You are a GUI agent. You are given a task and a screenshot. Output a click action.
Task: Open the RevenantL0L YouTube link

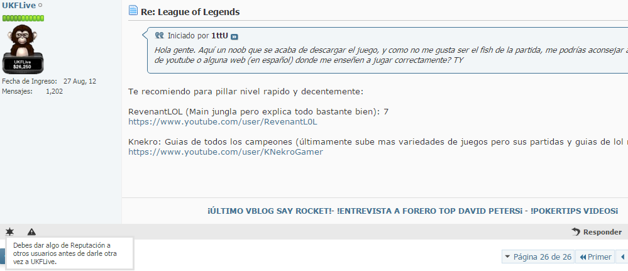tap(223, 122)
